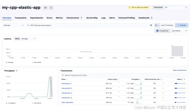Click the 901 ms latency value
This screenshot has width=190, height=111.
109,84
